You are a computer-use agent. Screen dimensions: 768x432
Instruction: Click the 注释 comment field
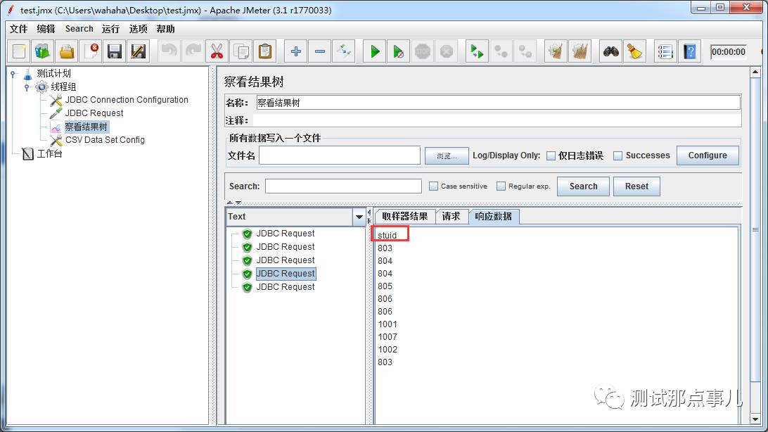coord(497,120)
